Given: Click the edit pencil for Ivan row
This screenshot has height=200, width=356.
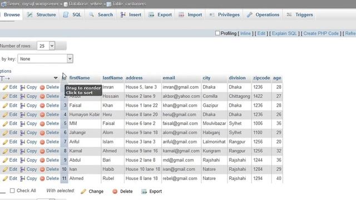Looking at the screenshot, I should [5, 169].
